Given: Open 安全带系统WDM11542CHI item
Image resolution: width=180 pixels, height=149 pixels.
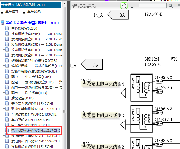Looking at the screenshot, I should (32, 104).
